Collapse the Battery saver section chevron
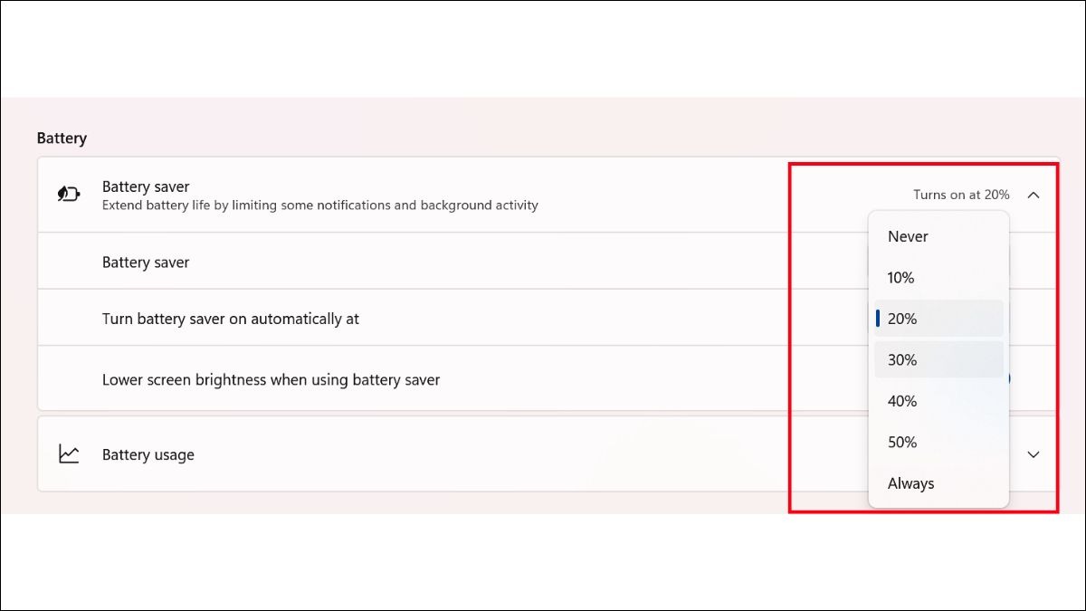The width and height of the screenshot is (1086, 611). 1034,195
